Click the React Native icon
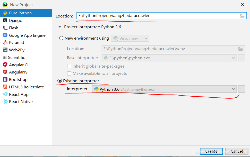Screen dimensions: 250x157 tap(5, 101)
